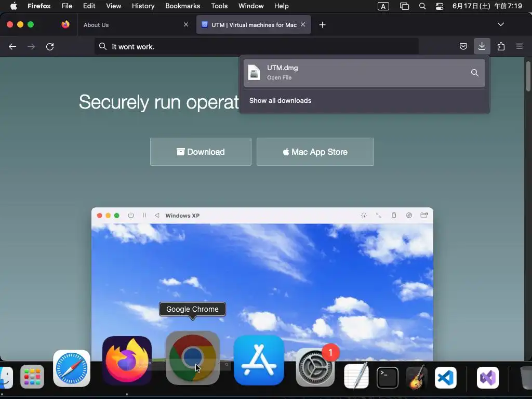Open Safari from the Dock

point(72,368)
